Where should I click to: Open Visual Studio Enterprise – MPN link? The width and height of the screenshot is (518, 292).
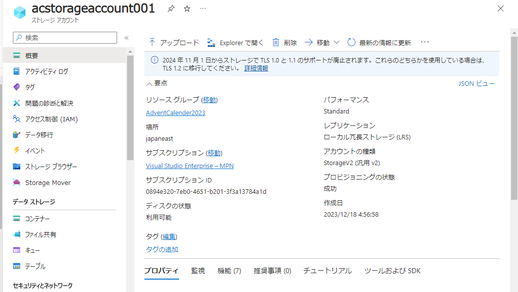pos(190,166)
